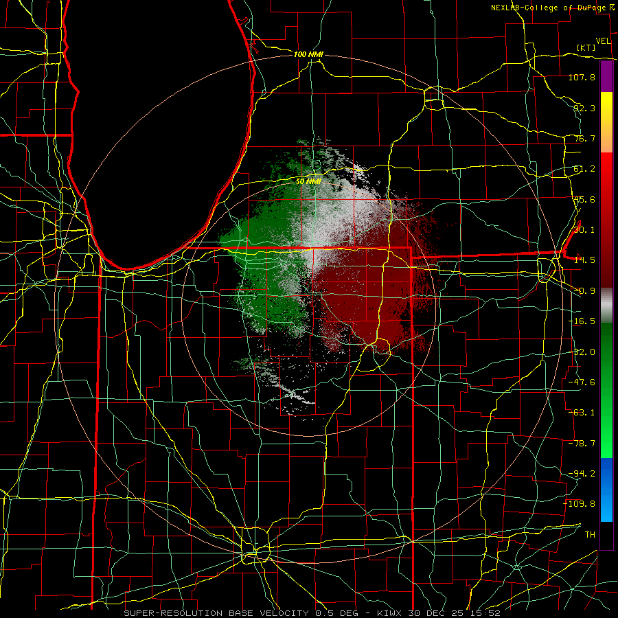Select the -109.8 velocity scale value
This screenshot has width=618, height=618.
pos(580,504)
